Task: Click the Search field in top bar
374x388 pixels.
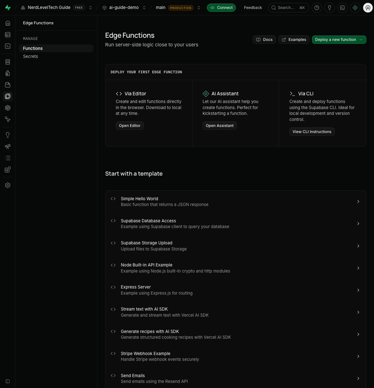Action: [x=289, y=8]
